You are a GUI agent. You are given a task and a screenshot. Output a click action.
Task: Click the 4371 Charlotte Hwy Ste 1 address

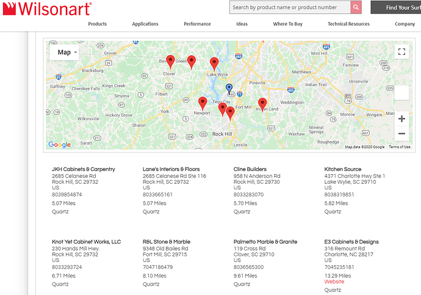click(354, 176)
